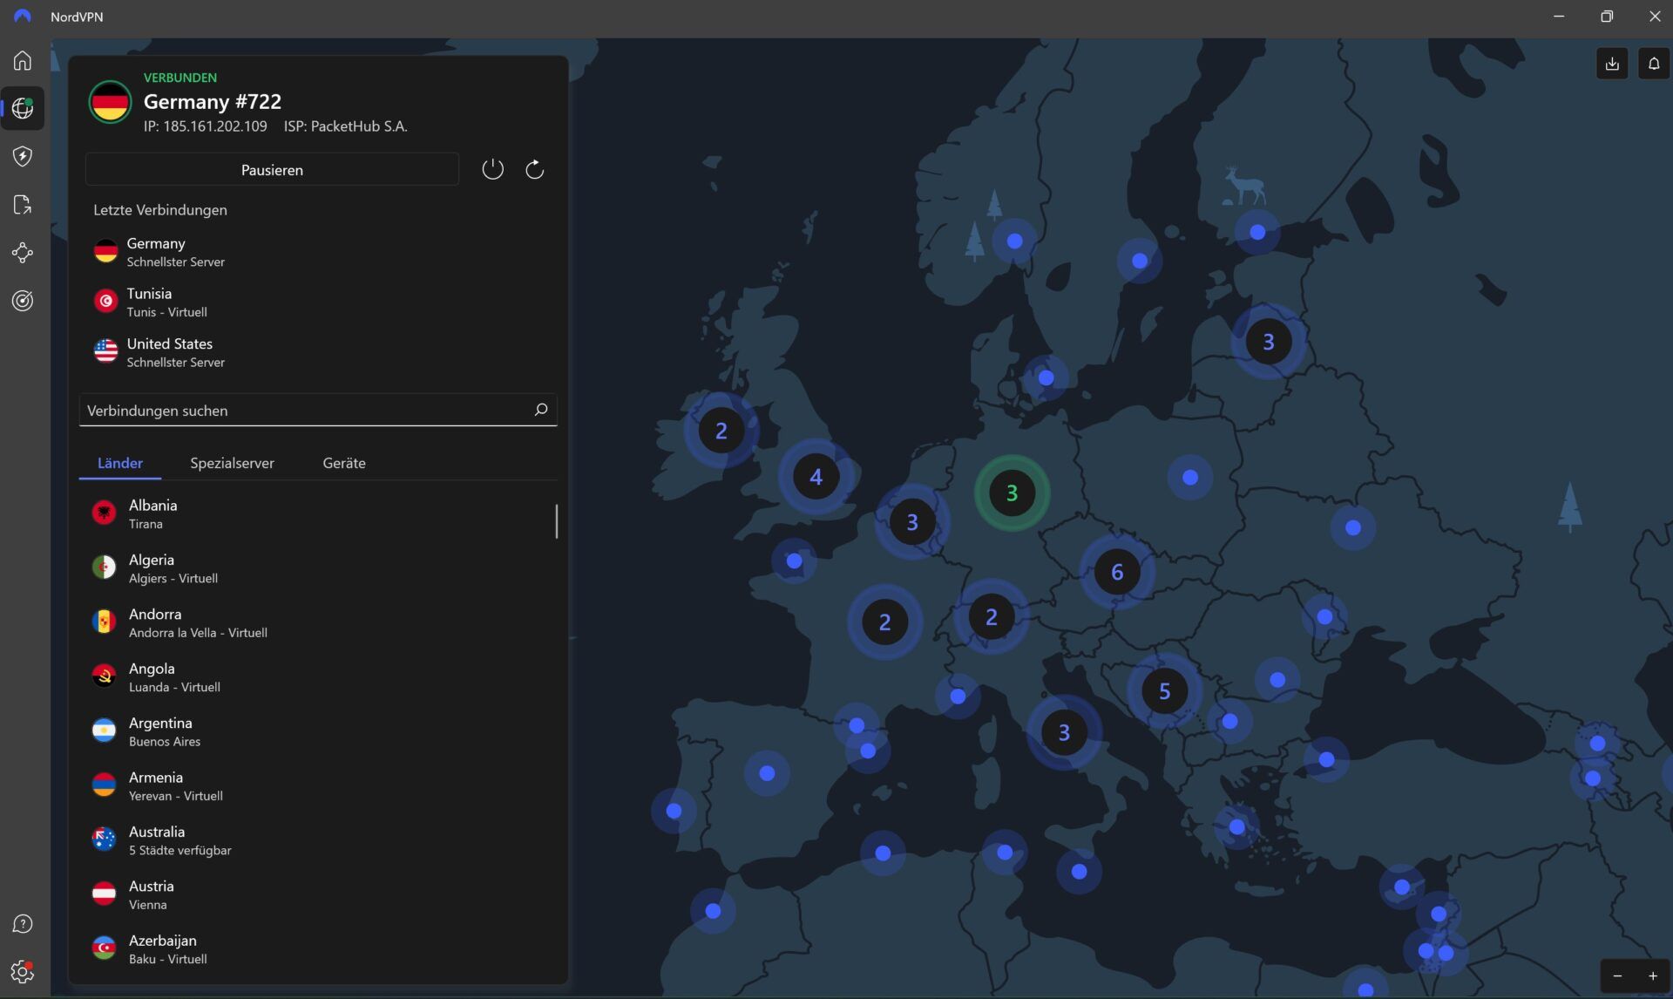This screenshot has height=999, width=1673.
Task: Open the help question mark icon
Action: [23, 924]
